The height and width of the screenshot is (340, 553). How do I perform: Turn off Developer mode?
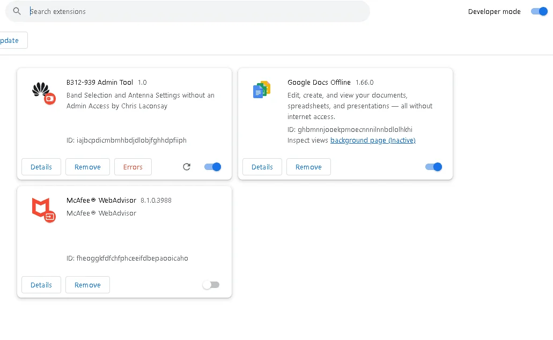539,11
